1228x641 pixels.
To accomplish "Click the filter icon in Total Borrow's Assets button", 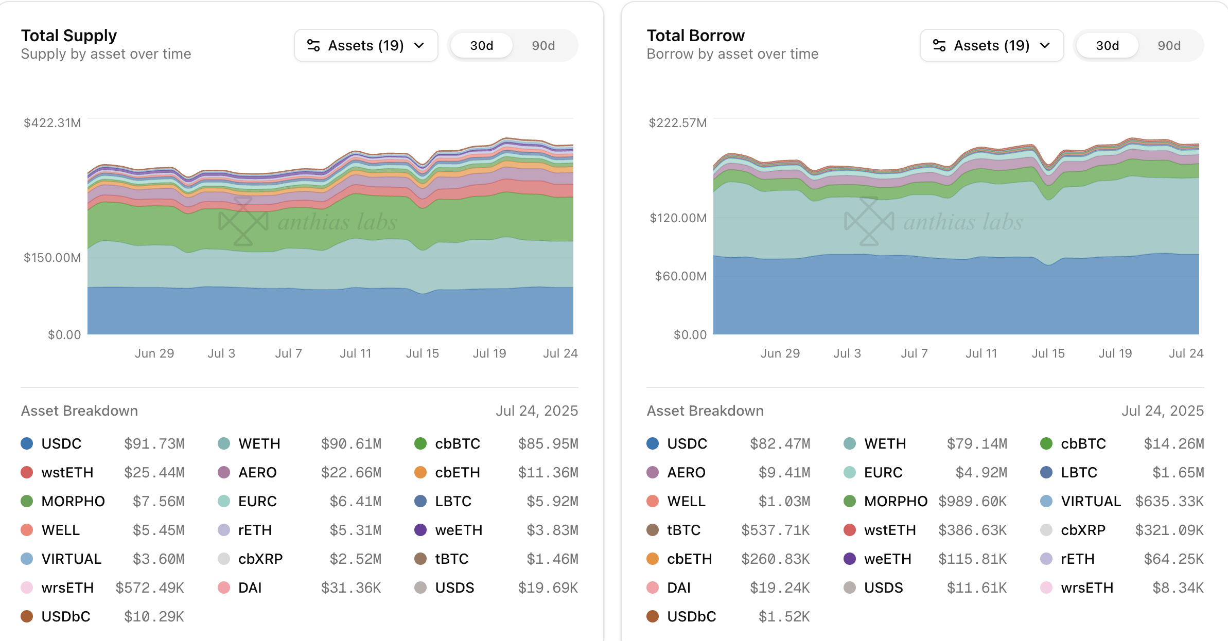I will (939, 46).
